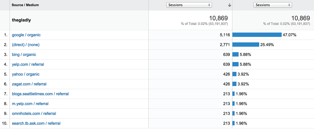Click the Source / Medium column header
The width and height of the screenshot is (314, 129).
click(25, 5)
